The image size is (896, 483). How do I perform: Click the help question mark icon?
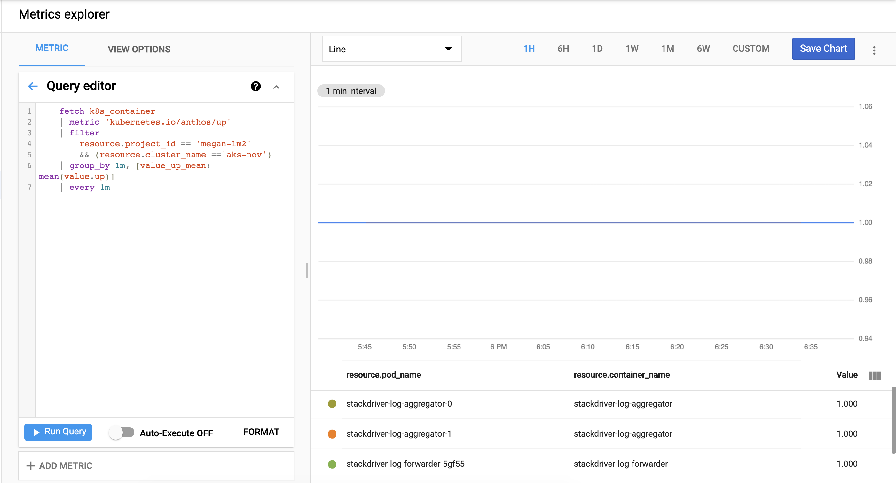tap(255, 85)
